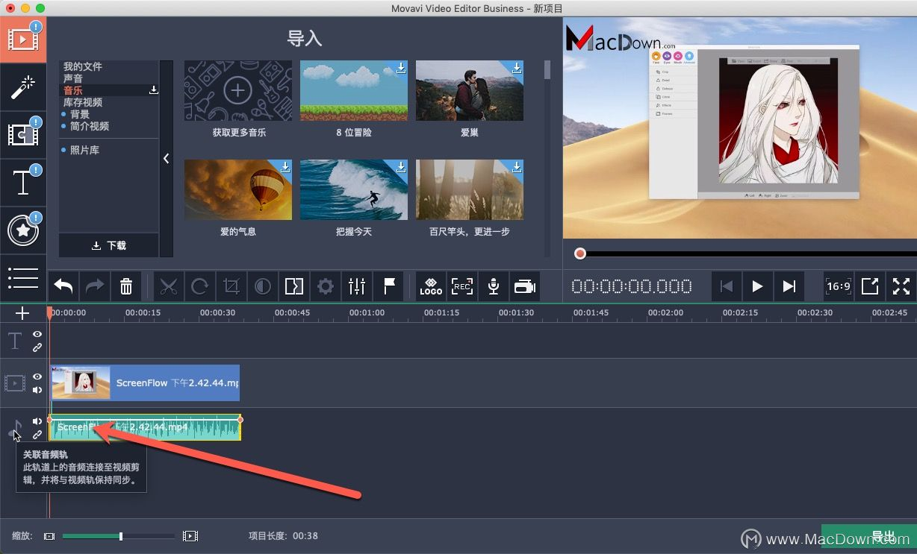The height and width of the screenshot is (554, 917).
Task: Click the download icon on 爱的气息 thumbnail
Action: tap(285, 167)
